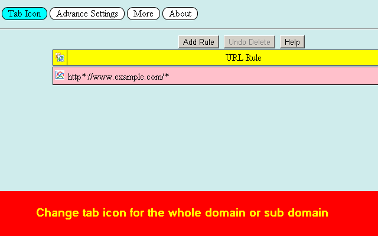This screenshot has height=236, width=378.
Task: Open the About tab
Action: (x=180, y=14)
